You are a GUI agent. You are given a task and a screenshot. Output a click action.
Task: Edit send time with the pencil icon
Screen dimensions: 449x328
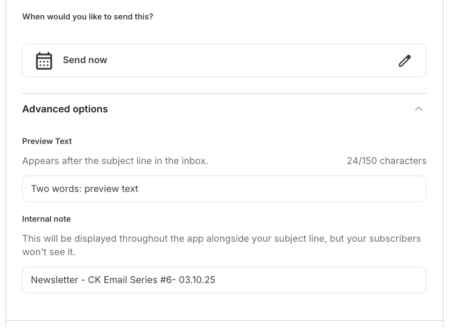pyautogui.click(x=405, y=61)
